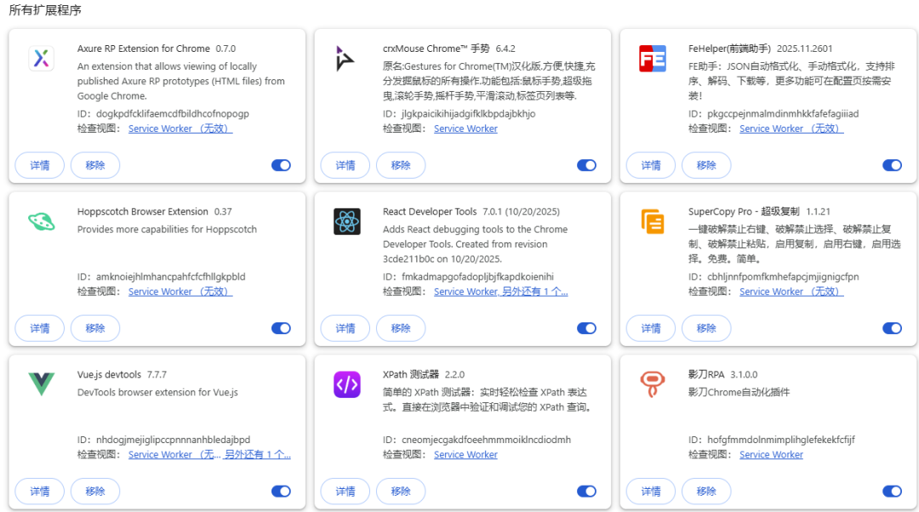Screen dimensions: 919x512
Task: Click the 影刀RPA icon
Action: [653, 384]
